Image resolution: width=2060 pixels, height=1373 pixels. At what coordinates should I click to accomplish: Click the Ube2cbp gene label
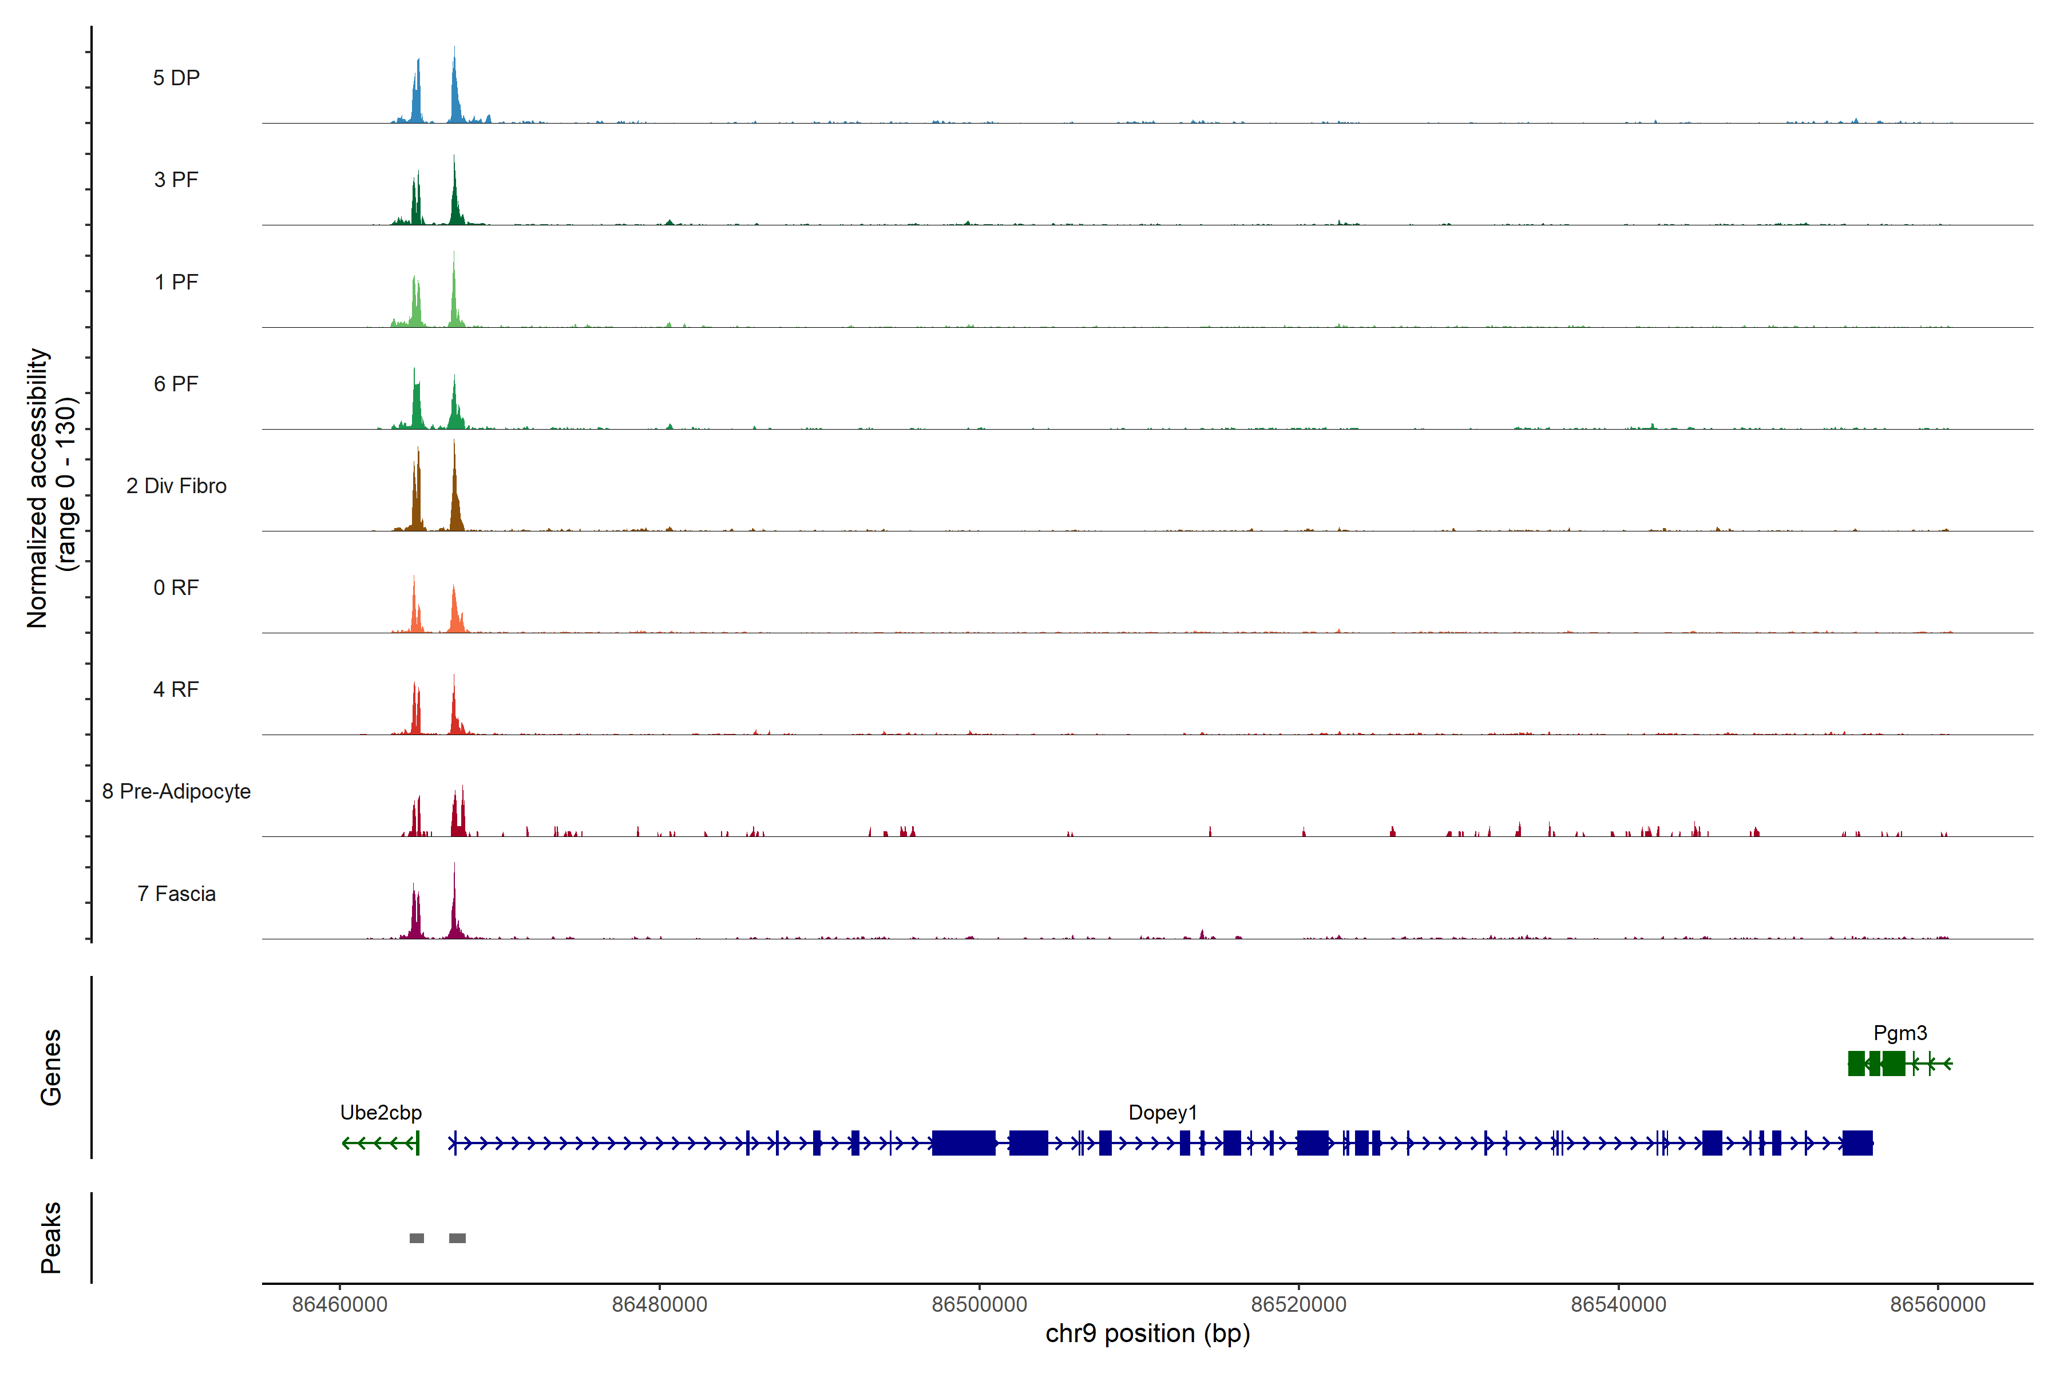click(381, 1113)
